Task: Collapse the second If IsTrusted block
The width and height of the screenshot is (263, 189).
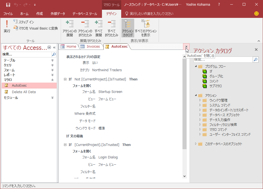Action: (65, 145)
